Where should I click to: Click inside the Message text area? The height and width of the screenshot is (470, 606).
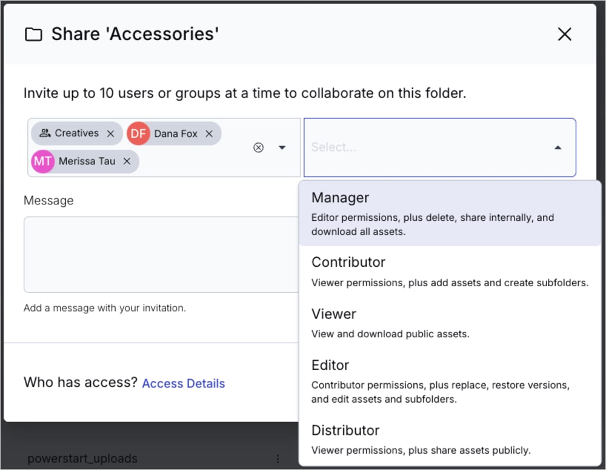coord(161,255)
